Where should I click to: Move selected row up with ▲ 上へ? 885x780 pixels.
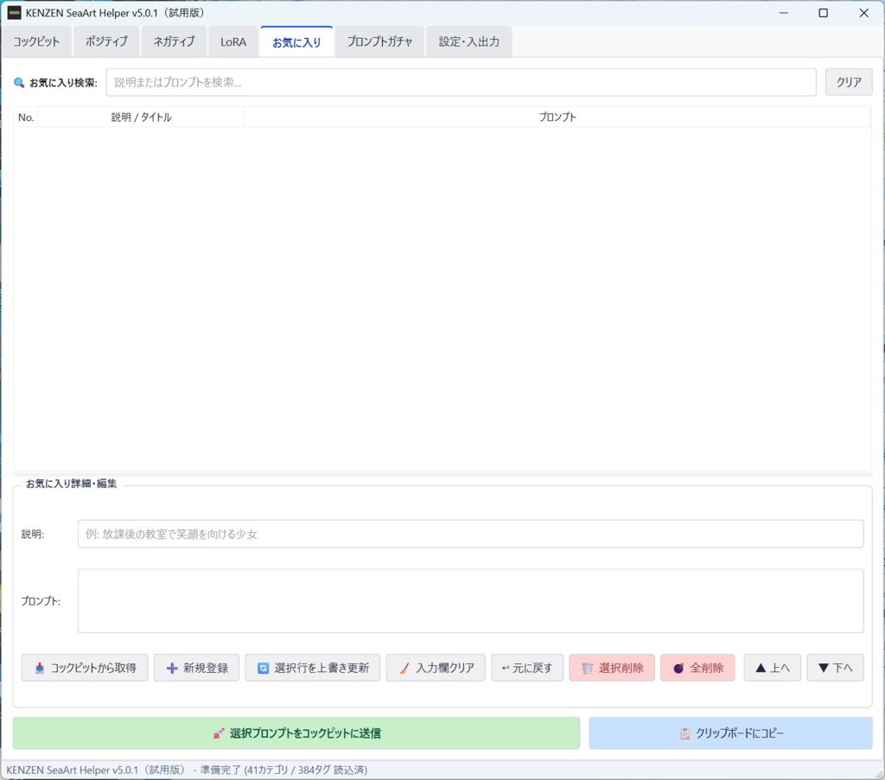(x=772, y=668)
